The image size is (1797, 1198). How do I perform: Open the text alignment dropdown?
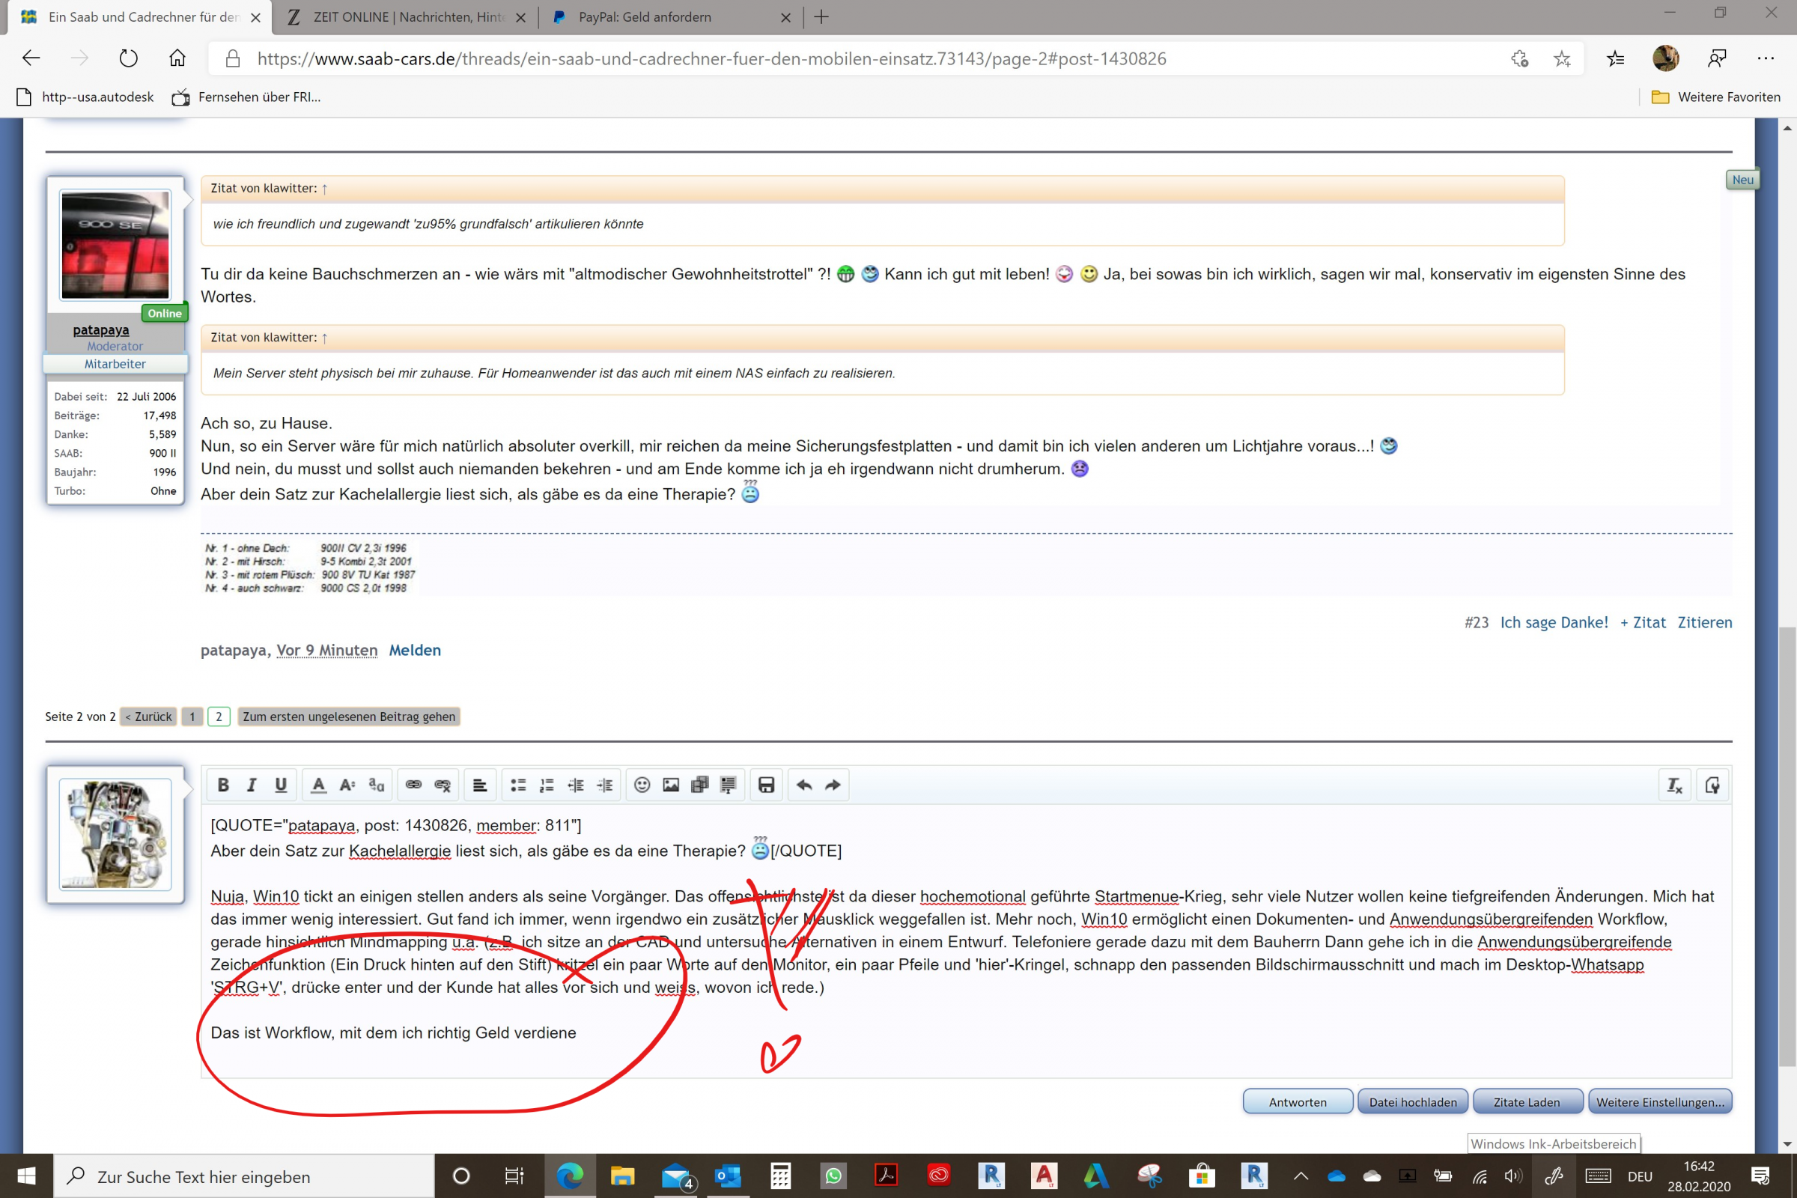(480, 785)
